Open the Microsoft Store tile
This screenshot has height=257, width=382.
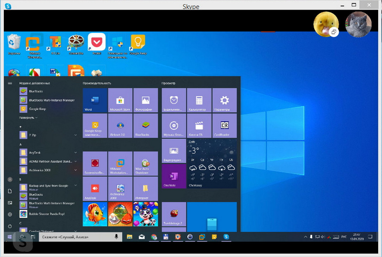[120, 100]
